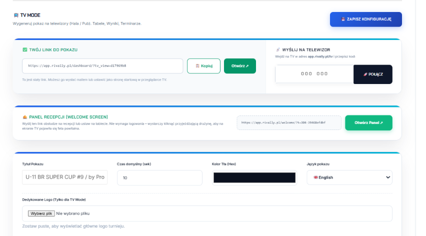Click the bell icon by Panel Recepcji
Screen dimensions: 426x236
[25, 117]
